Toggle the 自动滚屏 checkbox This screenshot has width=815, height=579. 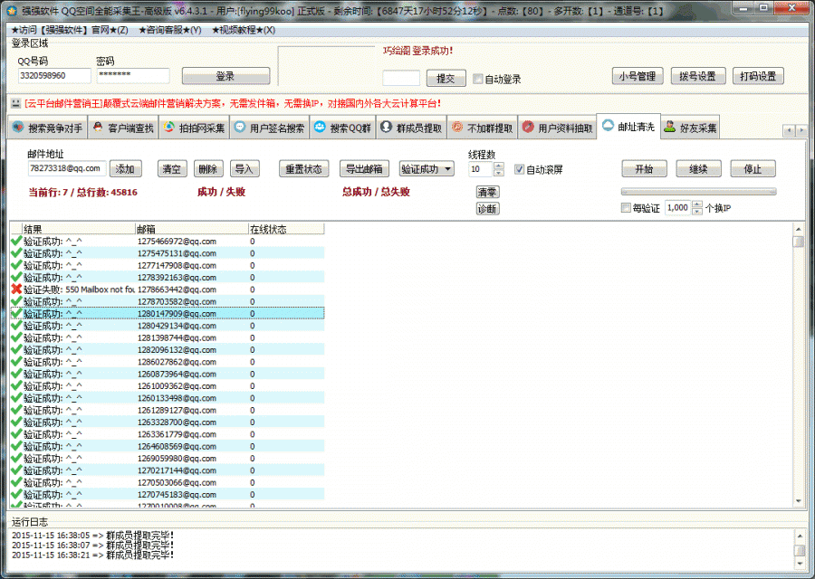pos(519,169)
